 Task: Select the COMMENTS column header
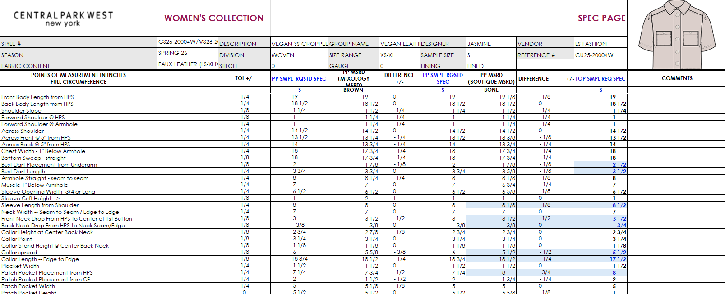pyautogui.click(x=677, y=78)
